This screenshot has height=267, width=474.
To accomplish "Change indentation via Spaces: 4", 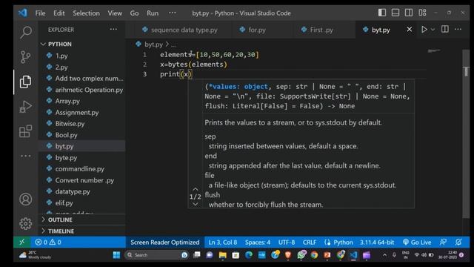I will click(x=258, y=243).
